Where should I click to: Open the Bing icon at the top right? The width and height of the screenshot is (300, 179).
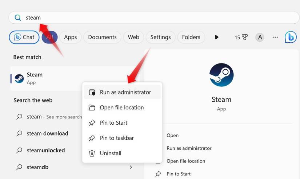(x=291, y=37)
